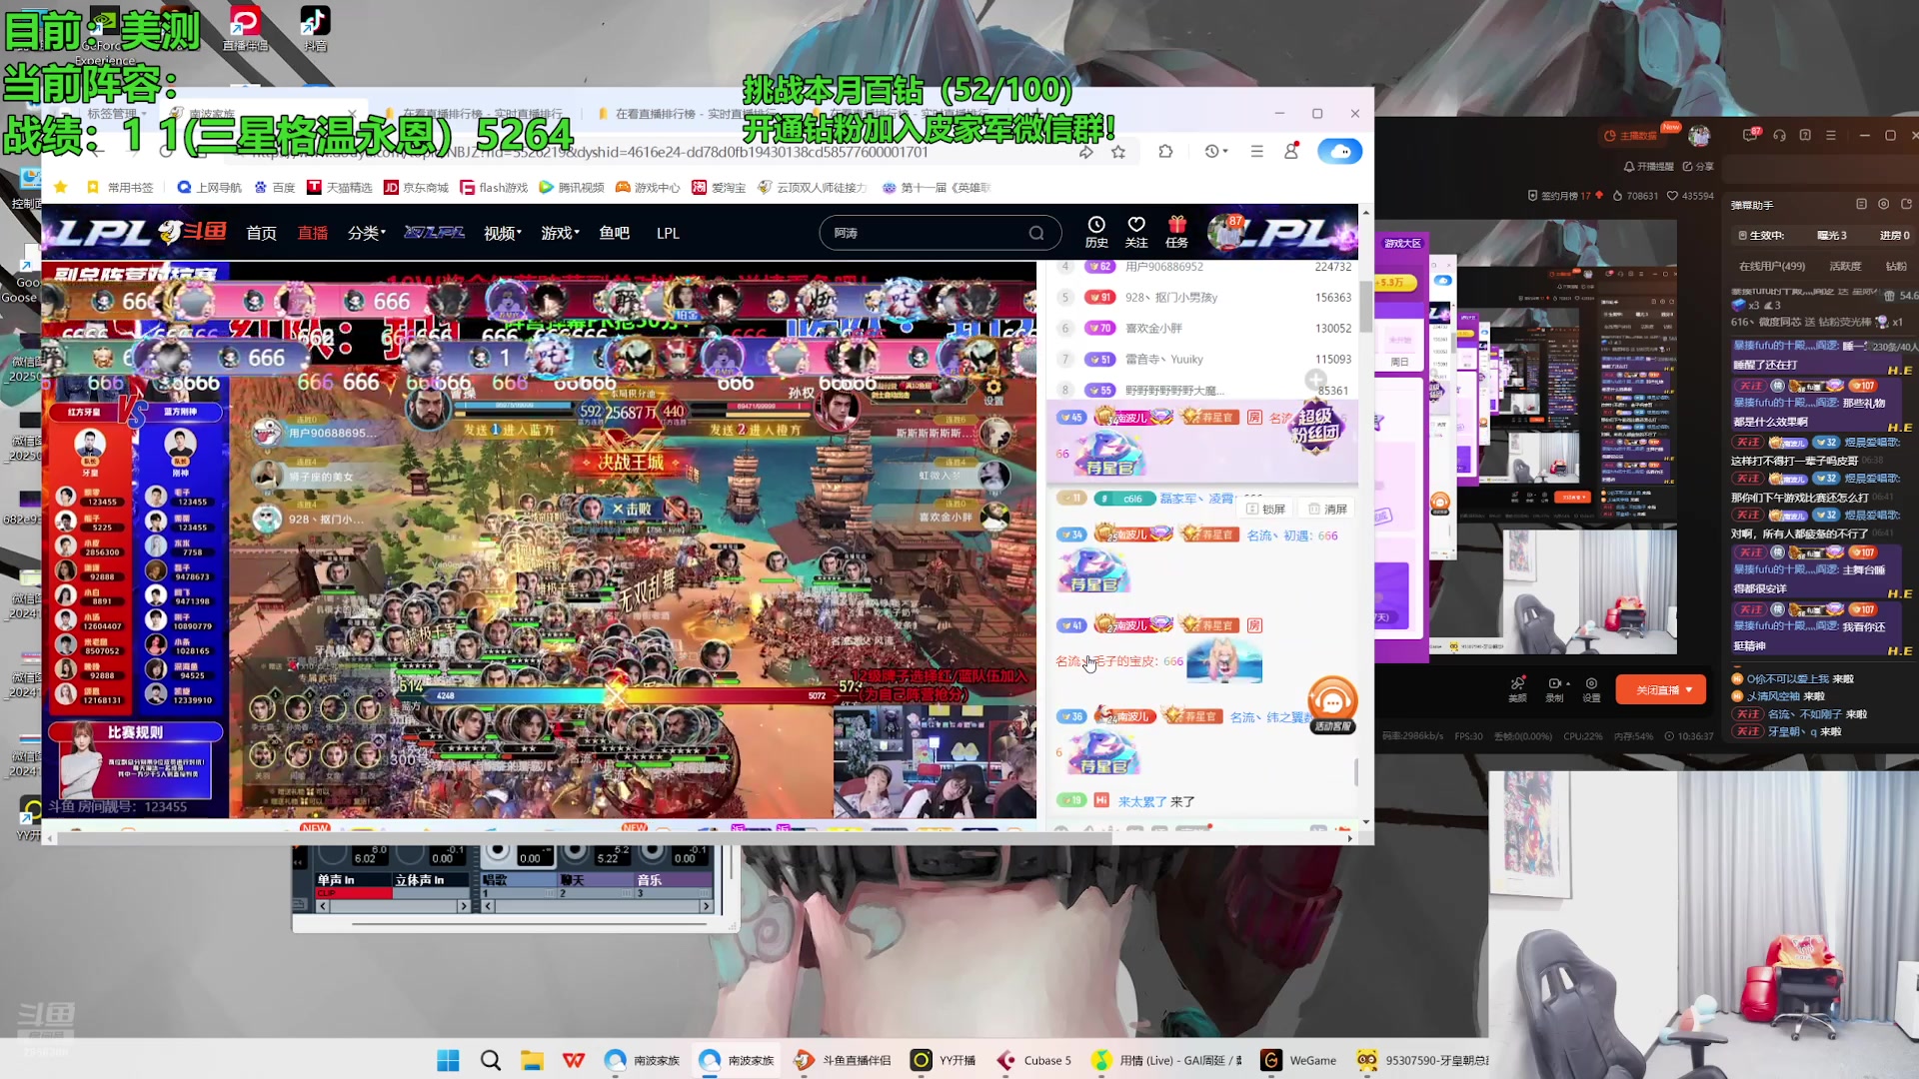
Task: Pop out the 弹幕助手 panel
Action: click(x=1906, y=204)
